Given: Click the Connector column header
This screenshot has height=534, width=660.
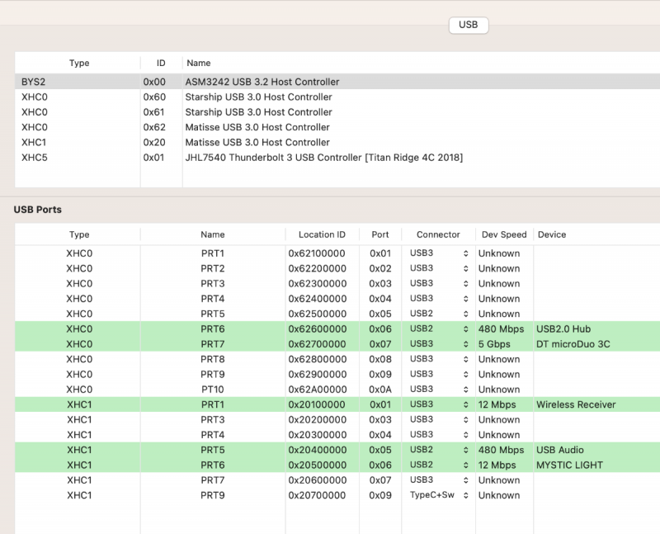Looking at the screenshot, I should (438, 234).
